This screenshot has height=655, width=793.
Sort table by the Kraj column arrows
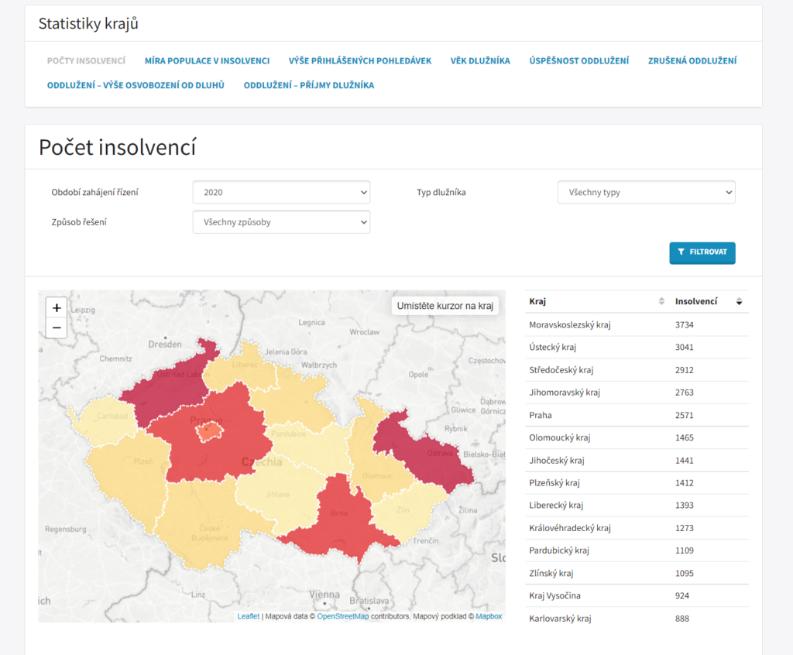coord(661,301)
